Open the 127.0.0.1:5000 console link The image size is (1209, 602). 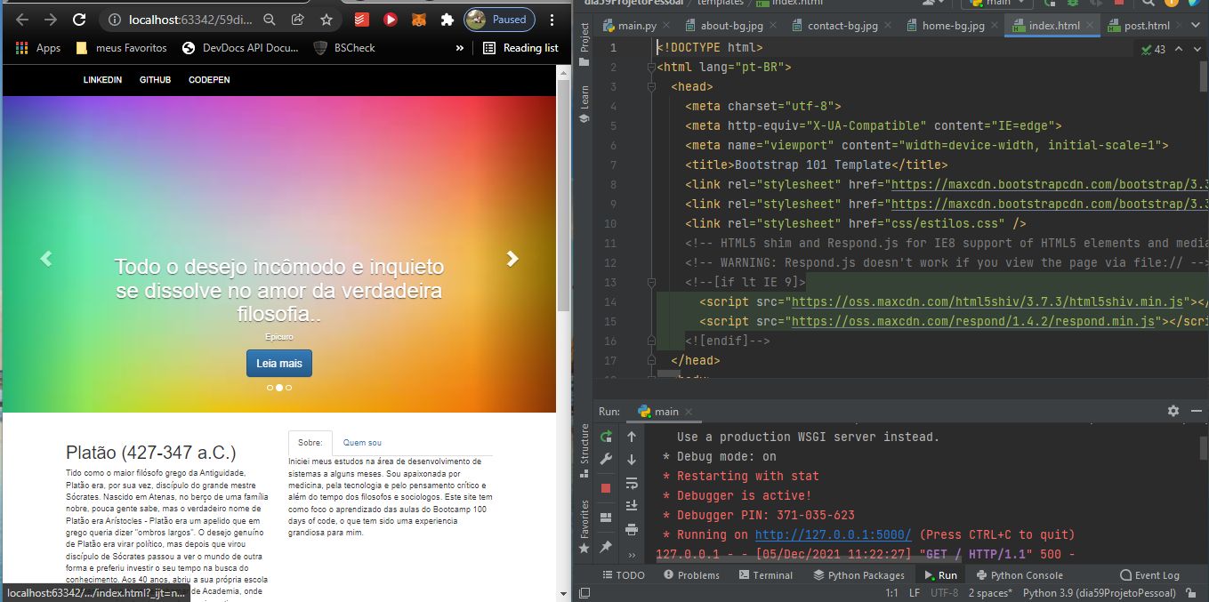point(833,534)
